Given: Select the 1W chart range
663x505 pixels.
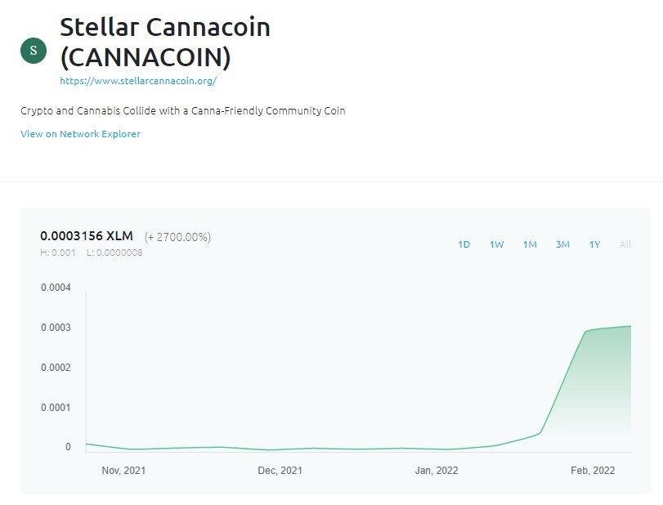Looking at the screenshot, I should tap(497, 244).
